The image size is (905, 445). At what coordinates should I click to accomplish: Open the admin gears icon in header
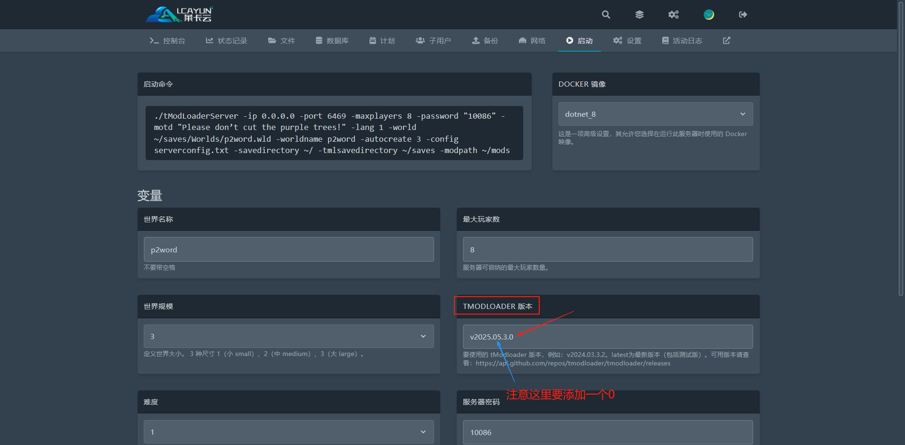click(674, 15)
